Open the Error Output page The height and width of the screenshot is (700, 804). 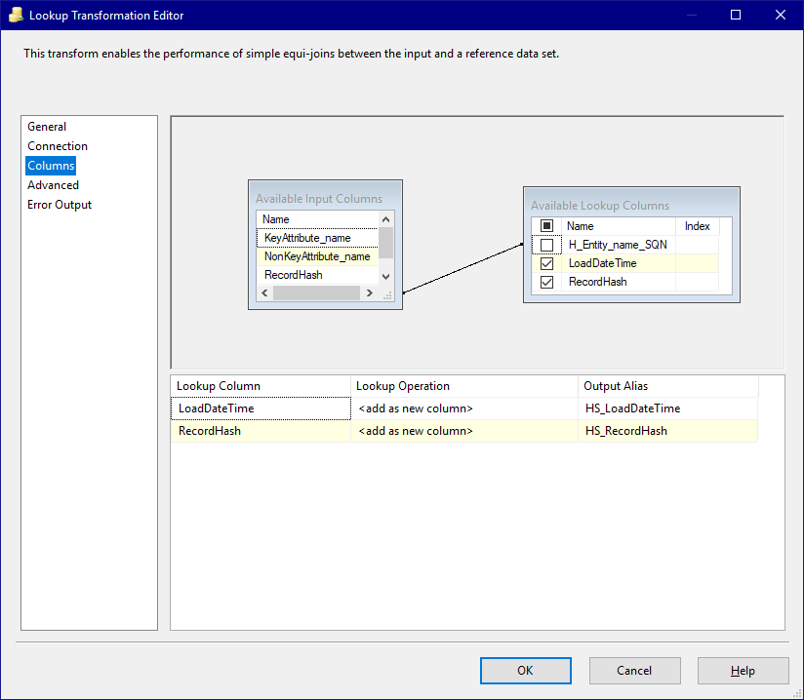pyautogui.click(x=60, y=205)
